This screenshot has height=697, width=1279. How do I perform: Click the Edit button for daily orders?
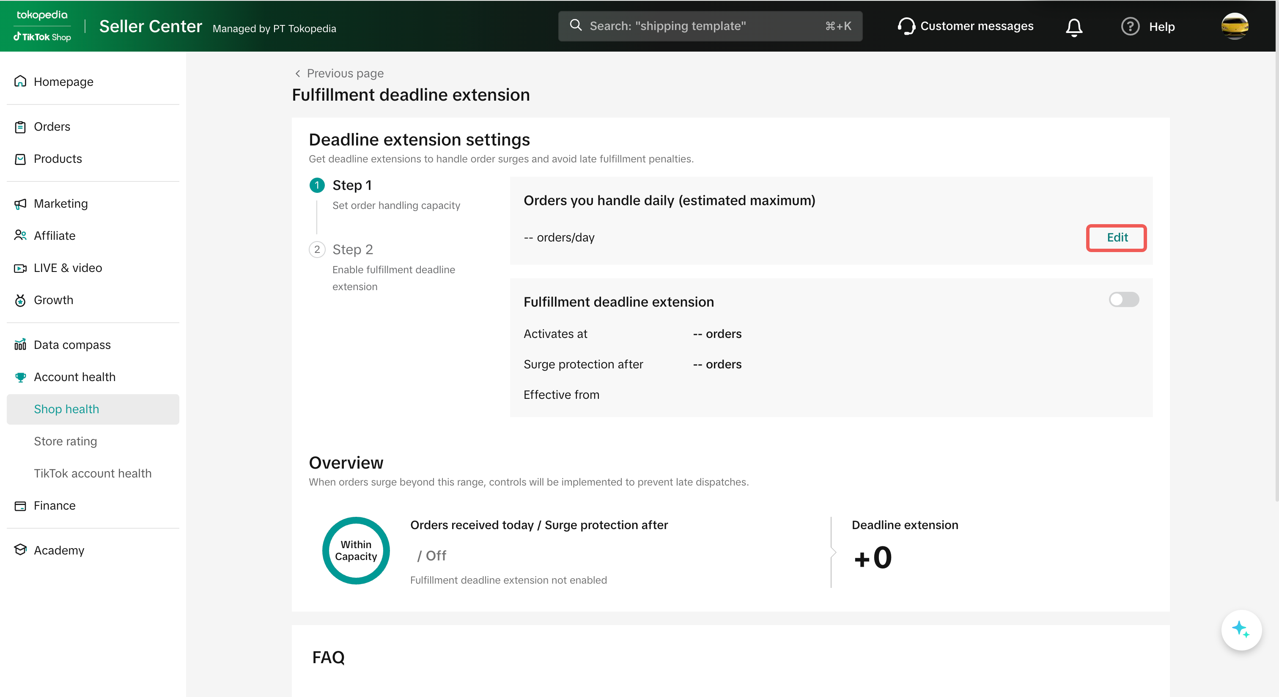coord(1116,238)
